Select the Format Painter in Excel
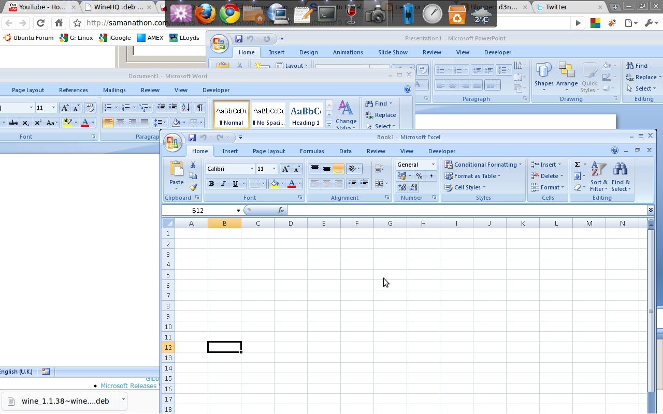Image resolution: width=663 pixels, height=414 pixels. pyautogui.click(x=193, y=187)
